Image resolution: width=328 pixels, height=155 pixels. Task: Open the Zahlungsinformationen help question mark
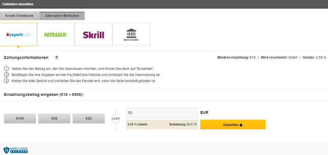(x=56, y=57)
